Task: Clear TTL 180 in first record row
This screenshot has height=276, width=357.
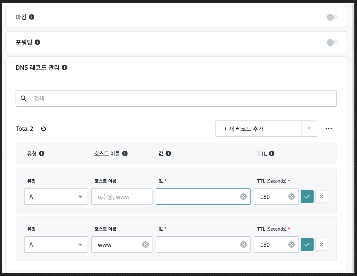Action: [291, 197]
